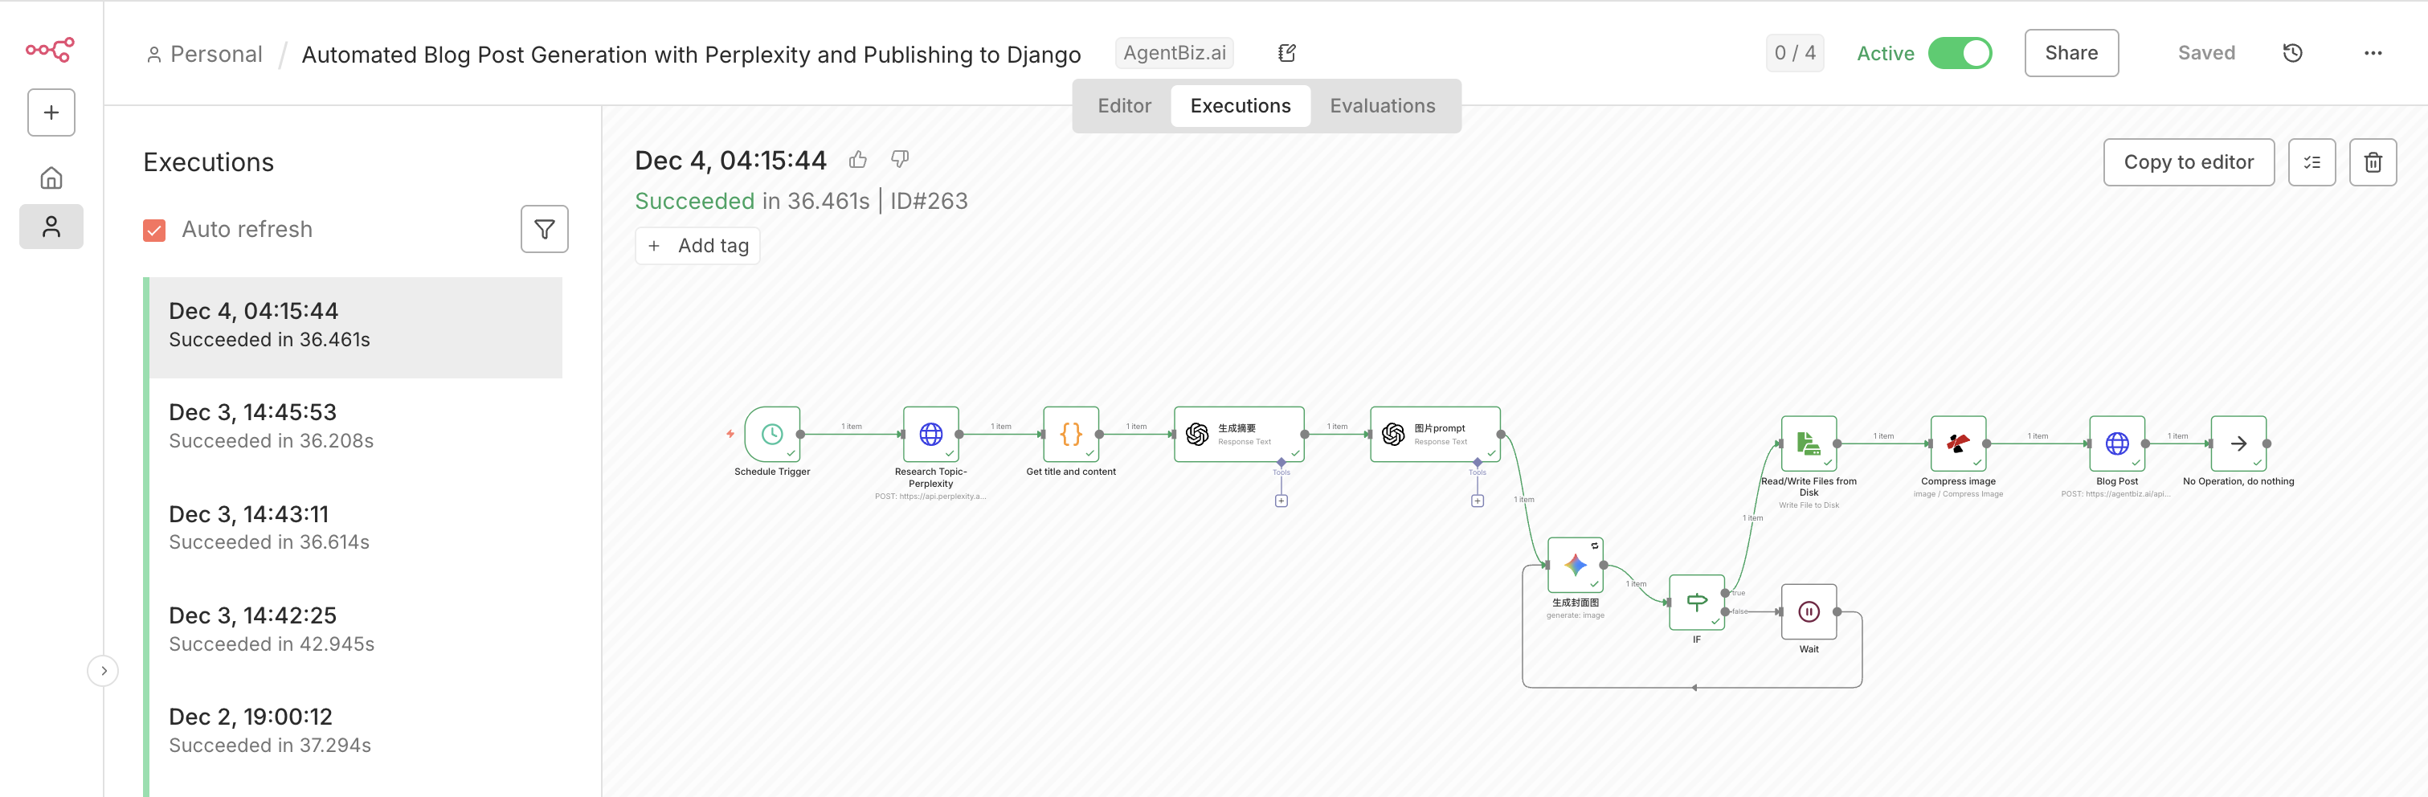
Task: Select the Compress image node
Action: tap(1956, 443)
